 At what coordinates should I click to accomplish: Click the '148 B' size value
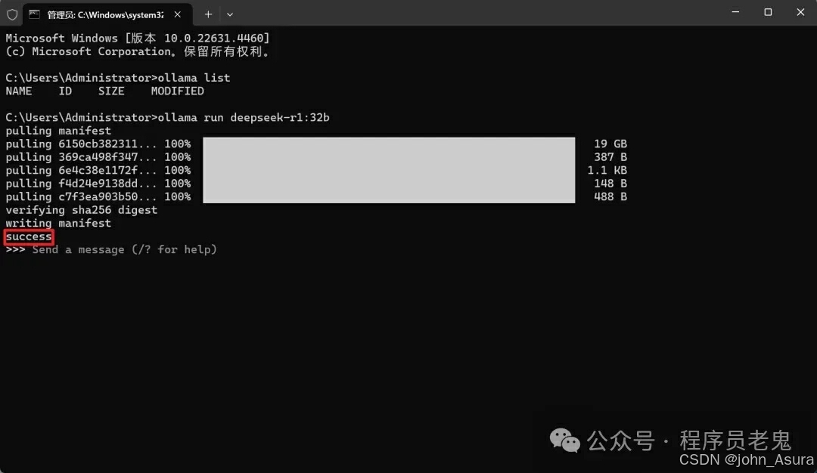pyautogui.click(x=610, y=184)
